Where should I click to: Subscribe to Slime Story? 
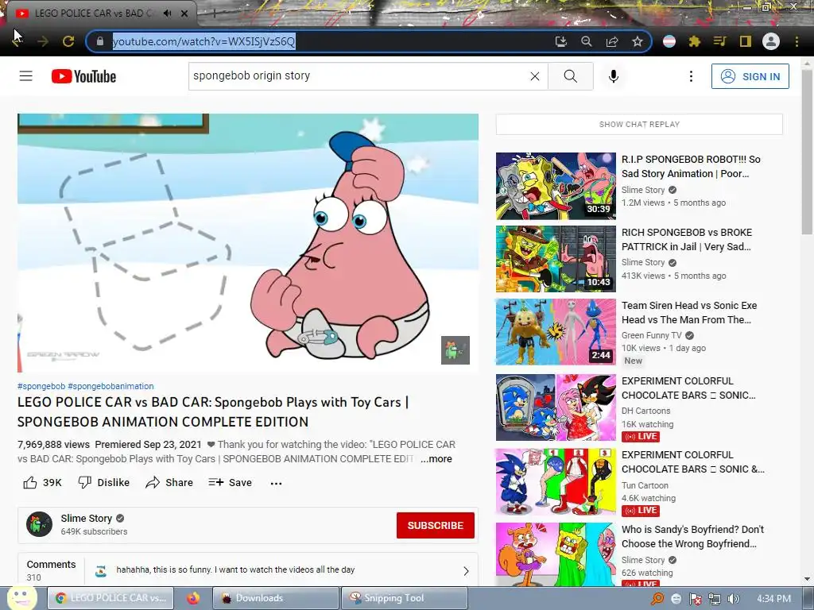[436, 526]
